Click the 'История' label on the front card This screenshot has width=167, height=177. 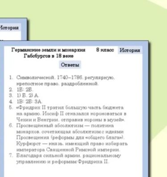[130, 50]
